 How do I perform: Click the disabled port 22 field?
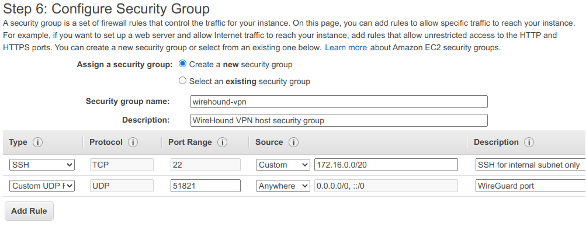tap(206, 165)
